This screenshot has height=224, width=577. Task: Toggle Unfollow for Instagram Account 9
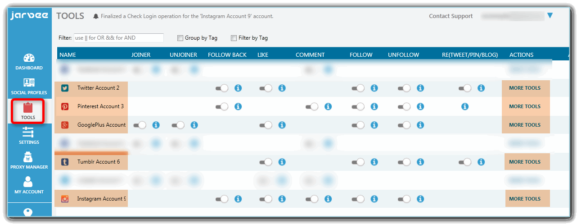404,199
